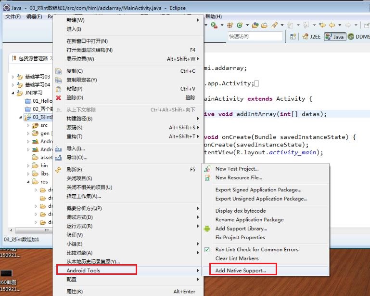Open the 帮助(H) menu

[x=214, y=16]
